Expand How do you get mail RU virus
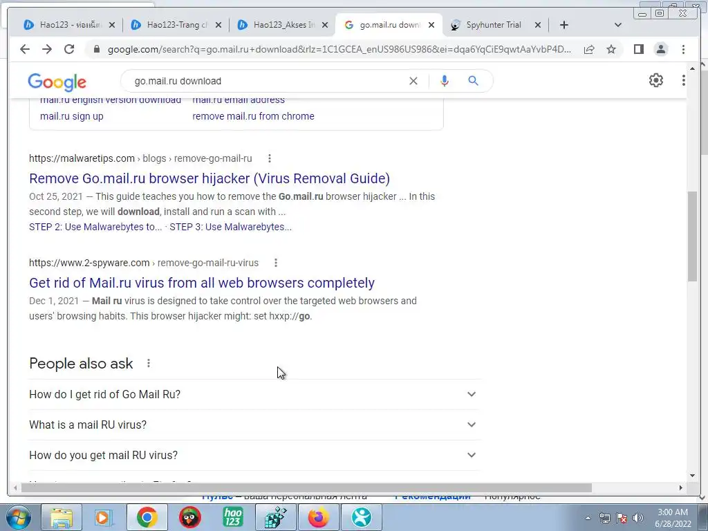This screenshot has height=531, width=708. tap(254, 455)
